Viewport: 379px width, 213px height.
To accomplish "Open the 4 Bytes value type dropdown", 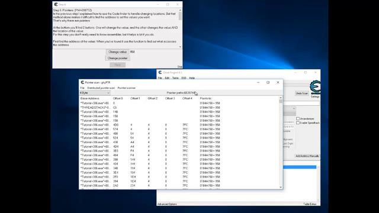I will click(95, 93).
